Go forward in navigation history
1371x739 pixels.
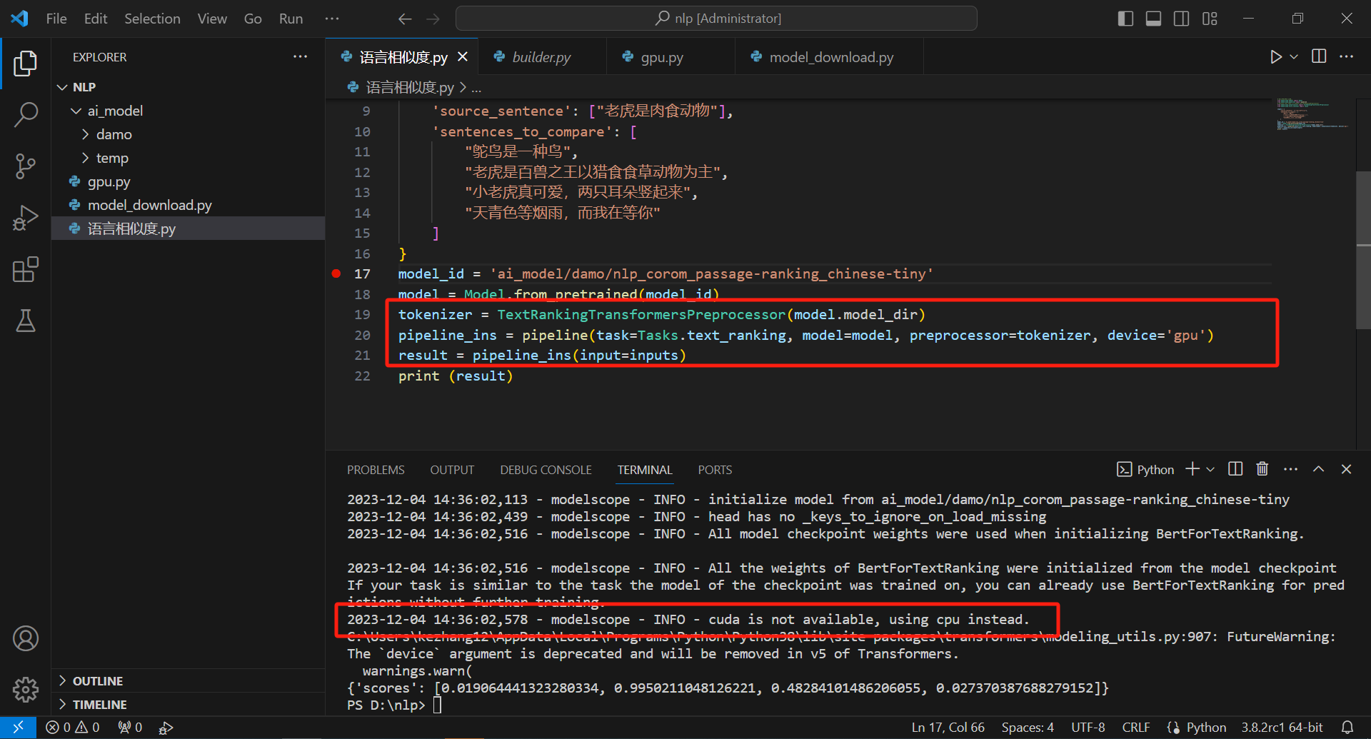[433, 19]
